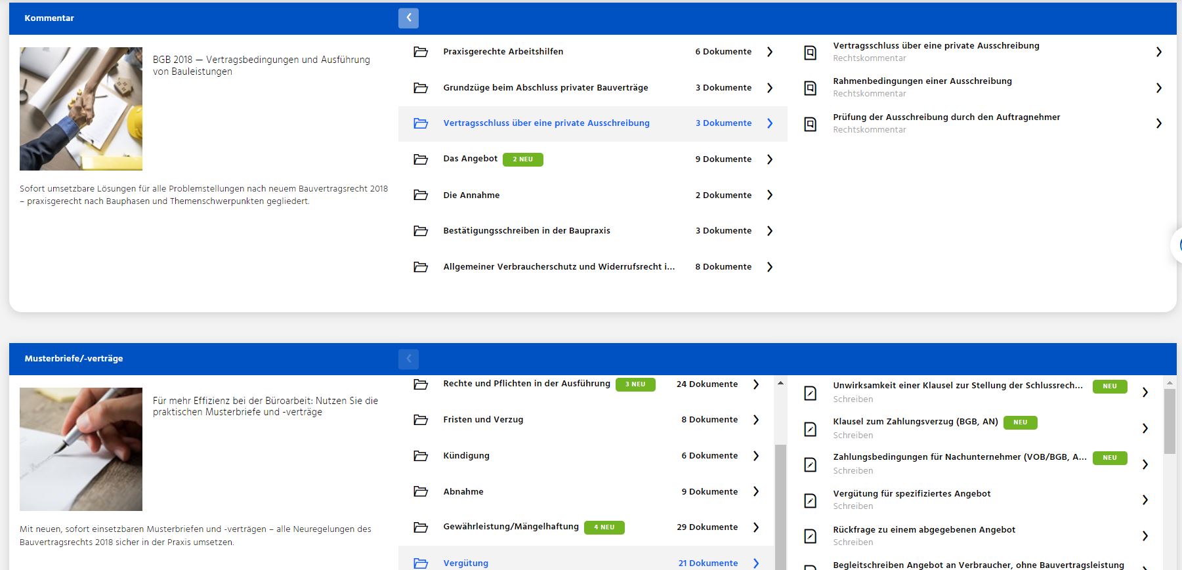Click chevron on Die Annahme row

point(770,195)
